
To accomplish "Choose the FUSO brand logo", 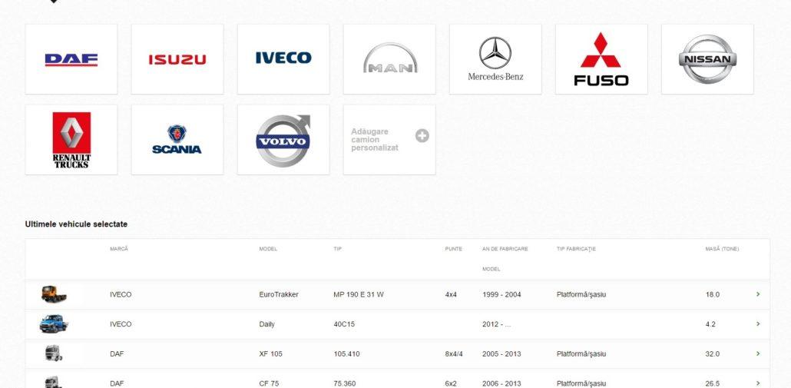I will (x=601, y=59).
